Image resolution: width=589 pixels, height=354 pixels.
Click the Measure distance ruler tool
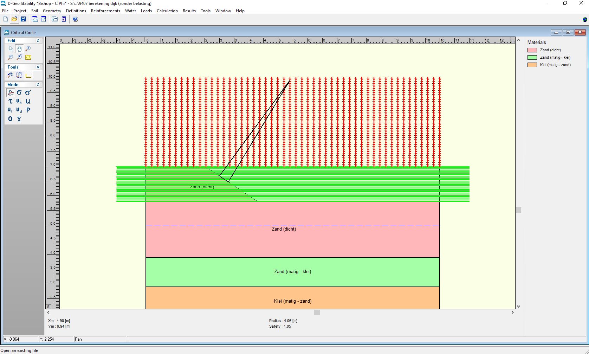(28, 57)
